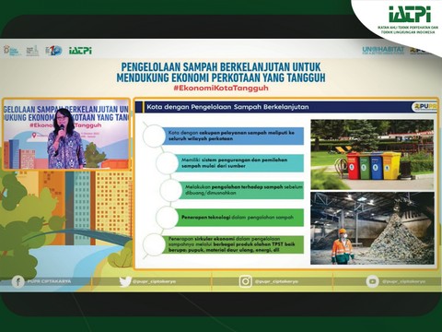Click the title line 'PENGELOLAAN SAMPAH BERKELANJUTAN UNTUK'
442x332 pixels.
click(x=221, y=67)
